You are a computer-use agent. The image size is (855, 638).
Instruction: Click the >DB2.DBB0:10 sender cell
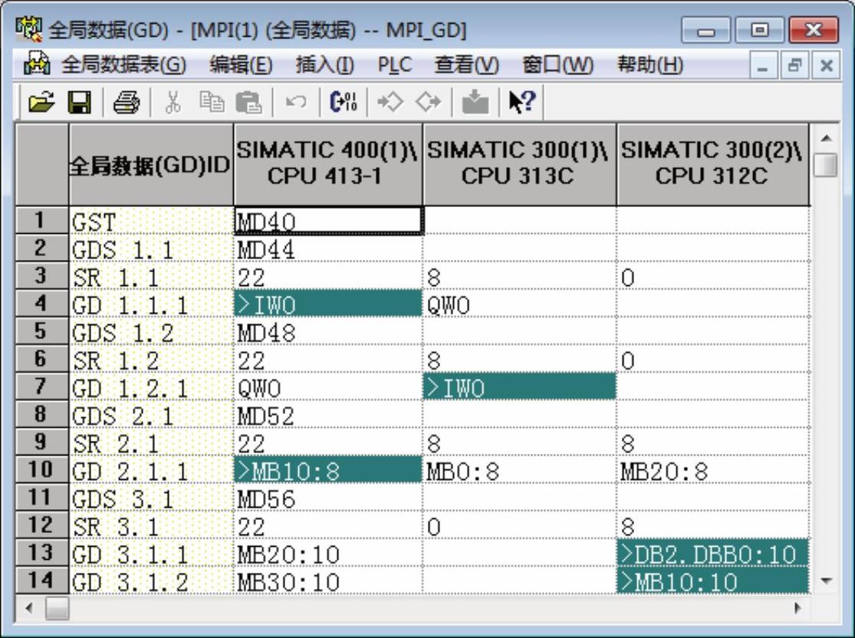coord(712,554)
